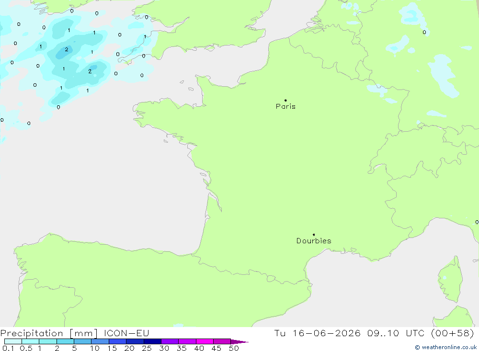Click the ICON-EU model name
This screenshot has width=479, height=351.
click(126, 333)
